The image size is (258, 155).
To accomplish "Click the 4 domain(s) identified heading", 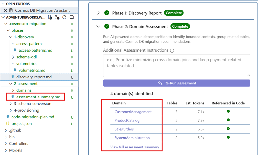I will tap(132, 94).
